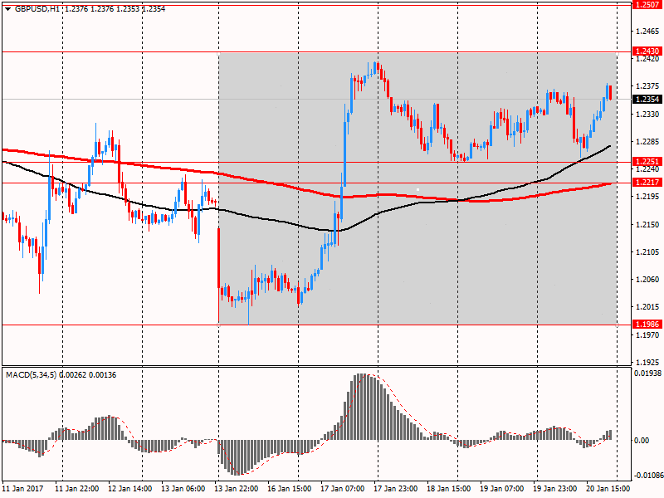
Task: Click the triangle arrow beside GBPUSD,H1 title
Action: coord(7,7)
